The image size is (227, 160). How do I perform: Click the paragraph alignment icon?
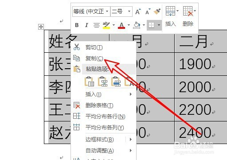click(97, 25)
